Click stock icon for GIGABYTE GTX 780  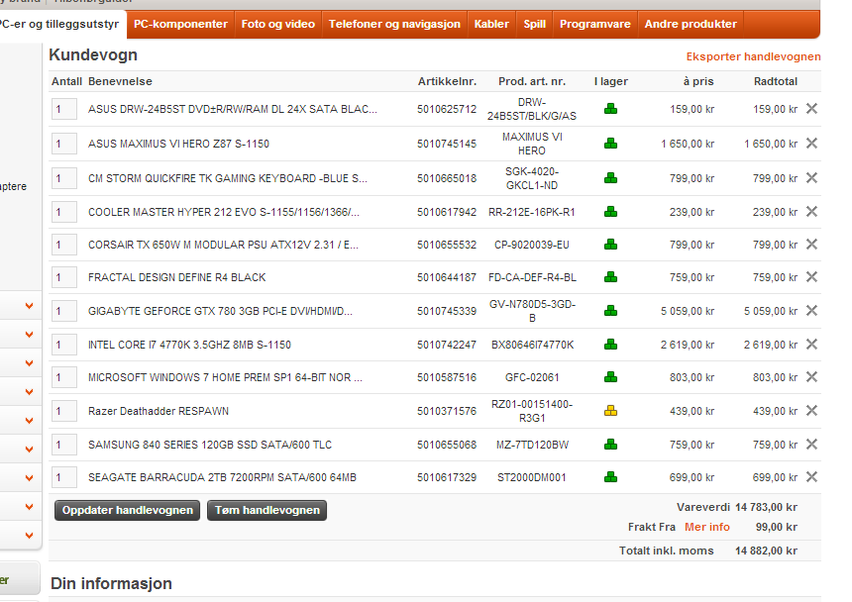pyautogui.click(x=610, y=311)
